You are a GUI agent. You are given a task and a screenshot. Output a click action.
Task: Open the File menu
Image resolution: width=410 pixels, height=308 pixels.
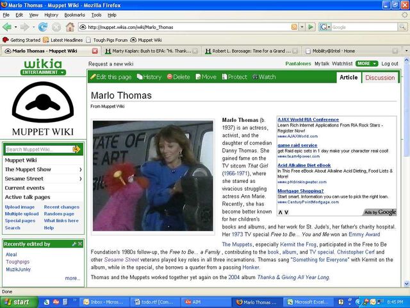point(6,15)
